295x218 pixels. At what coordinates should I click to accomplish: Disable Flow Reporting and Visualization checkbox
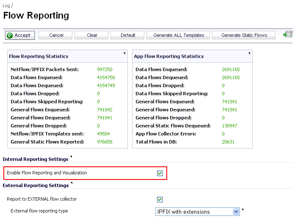pyautogui.click(x=160, y=173)
